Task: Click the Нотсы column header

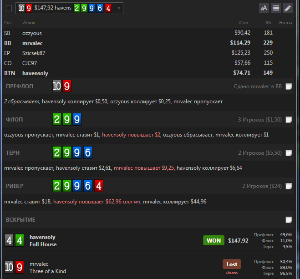Action: [x=285, y=23]
